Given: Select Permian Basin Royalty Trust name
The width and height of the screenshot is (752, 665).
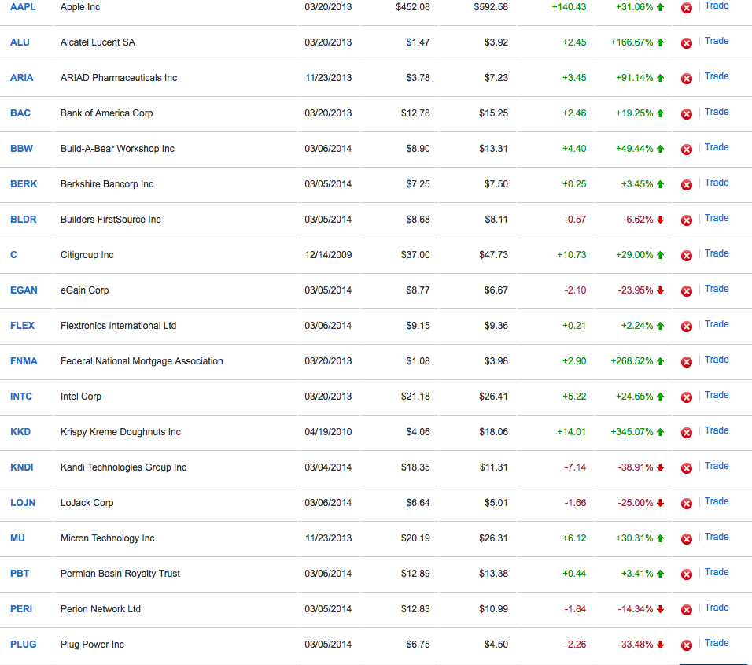Looking at the screenshot, I should (x=120, y=574).
